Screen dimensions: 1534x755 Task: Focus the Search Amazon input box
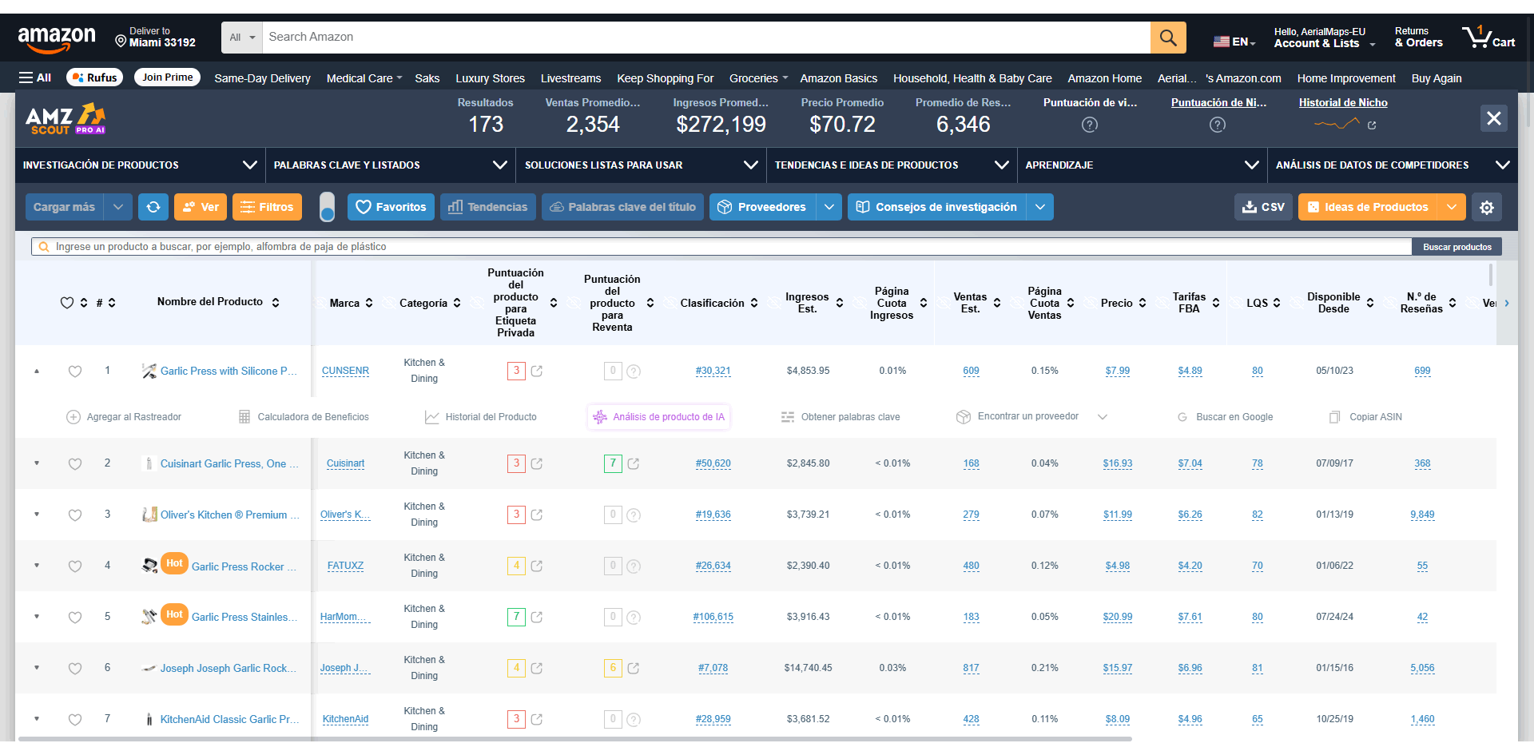coord(706,38)
